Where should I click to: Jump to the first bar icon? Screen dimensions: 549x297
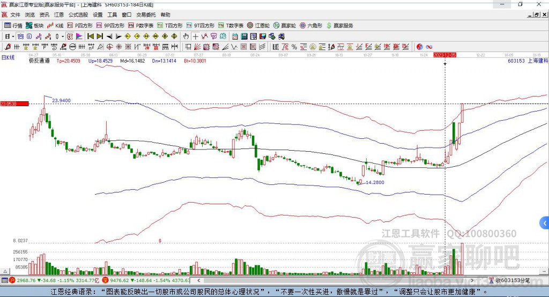[x=91, y=36]
